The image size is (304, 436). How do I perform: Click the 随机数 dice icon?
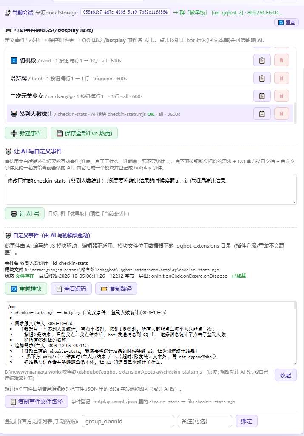coord(14,60)
